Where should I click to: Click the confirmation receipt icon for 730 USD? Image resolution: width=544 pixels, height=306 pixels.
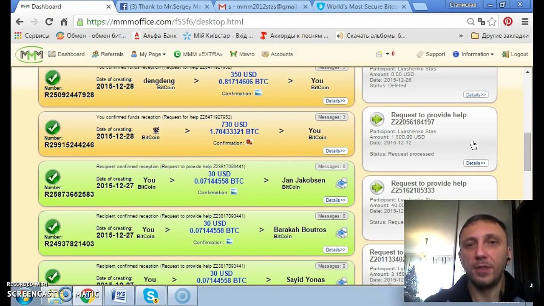tap(249, 143)
